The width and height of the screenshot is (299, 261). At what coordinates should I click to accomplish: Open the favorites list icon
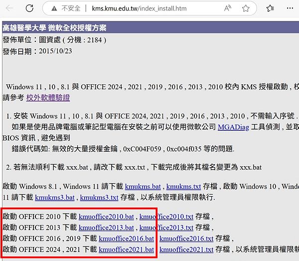270,8
